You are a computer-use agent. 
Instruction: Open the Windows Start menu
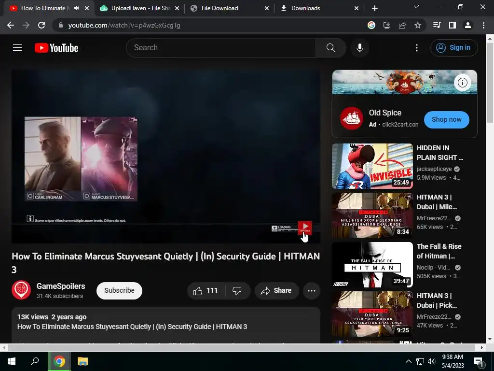(12, 361)
